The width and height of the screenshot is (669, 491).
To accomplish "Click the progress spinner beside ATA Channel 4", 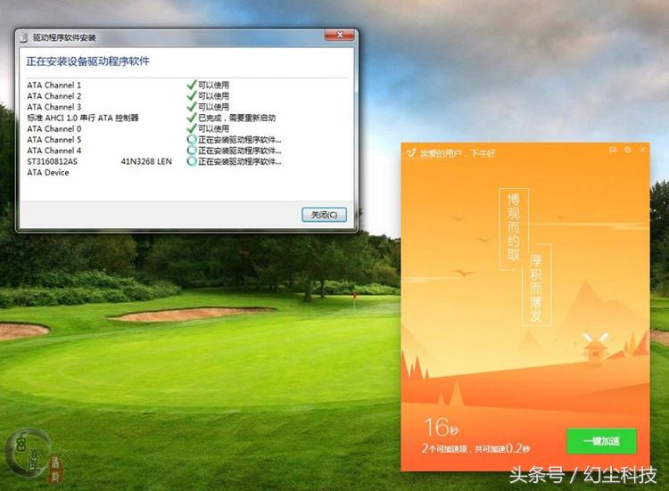I will tap(192, 151).
